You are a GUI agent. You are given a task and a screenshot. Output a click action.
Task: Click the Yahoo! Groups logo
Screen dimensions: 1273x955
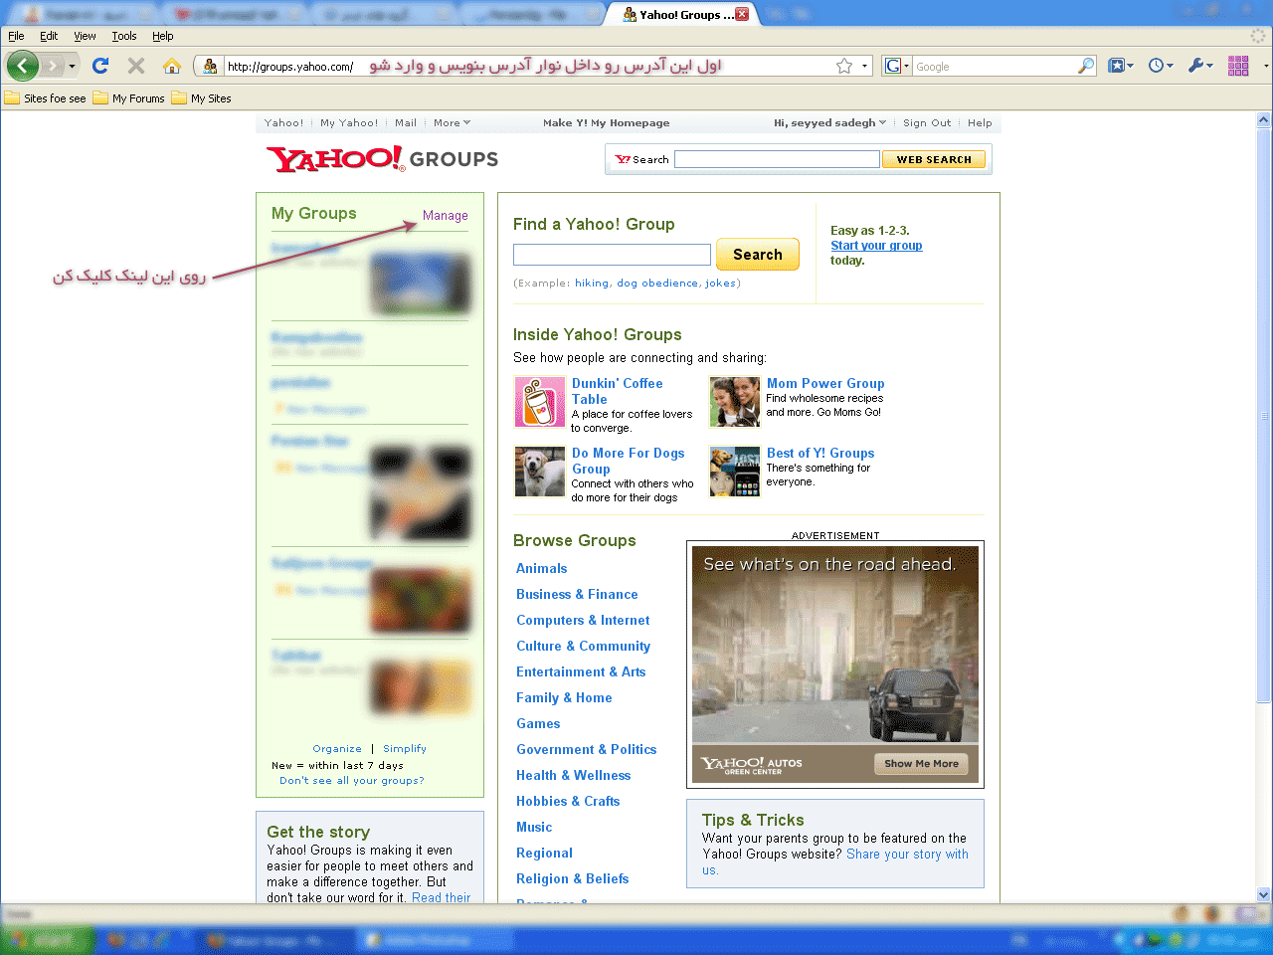382,159
